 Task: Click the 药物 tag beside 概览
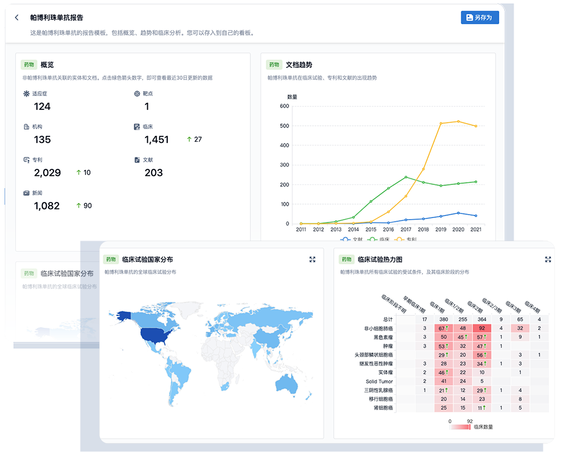[x=28, y=65]
